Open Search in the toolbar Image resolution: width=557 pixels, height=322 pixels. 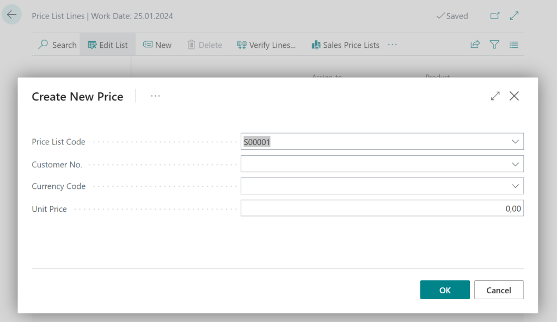point(57,45)
